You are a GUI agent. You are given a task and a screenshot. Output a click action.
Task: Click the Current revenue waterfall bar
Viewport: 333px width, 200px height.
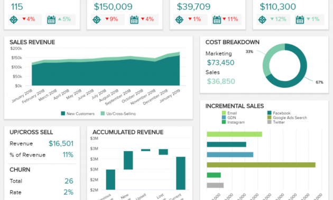click(x=181, y=173)
